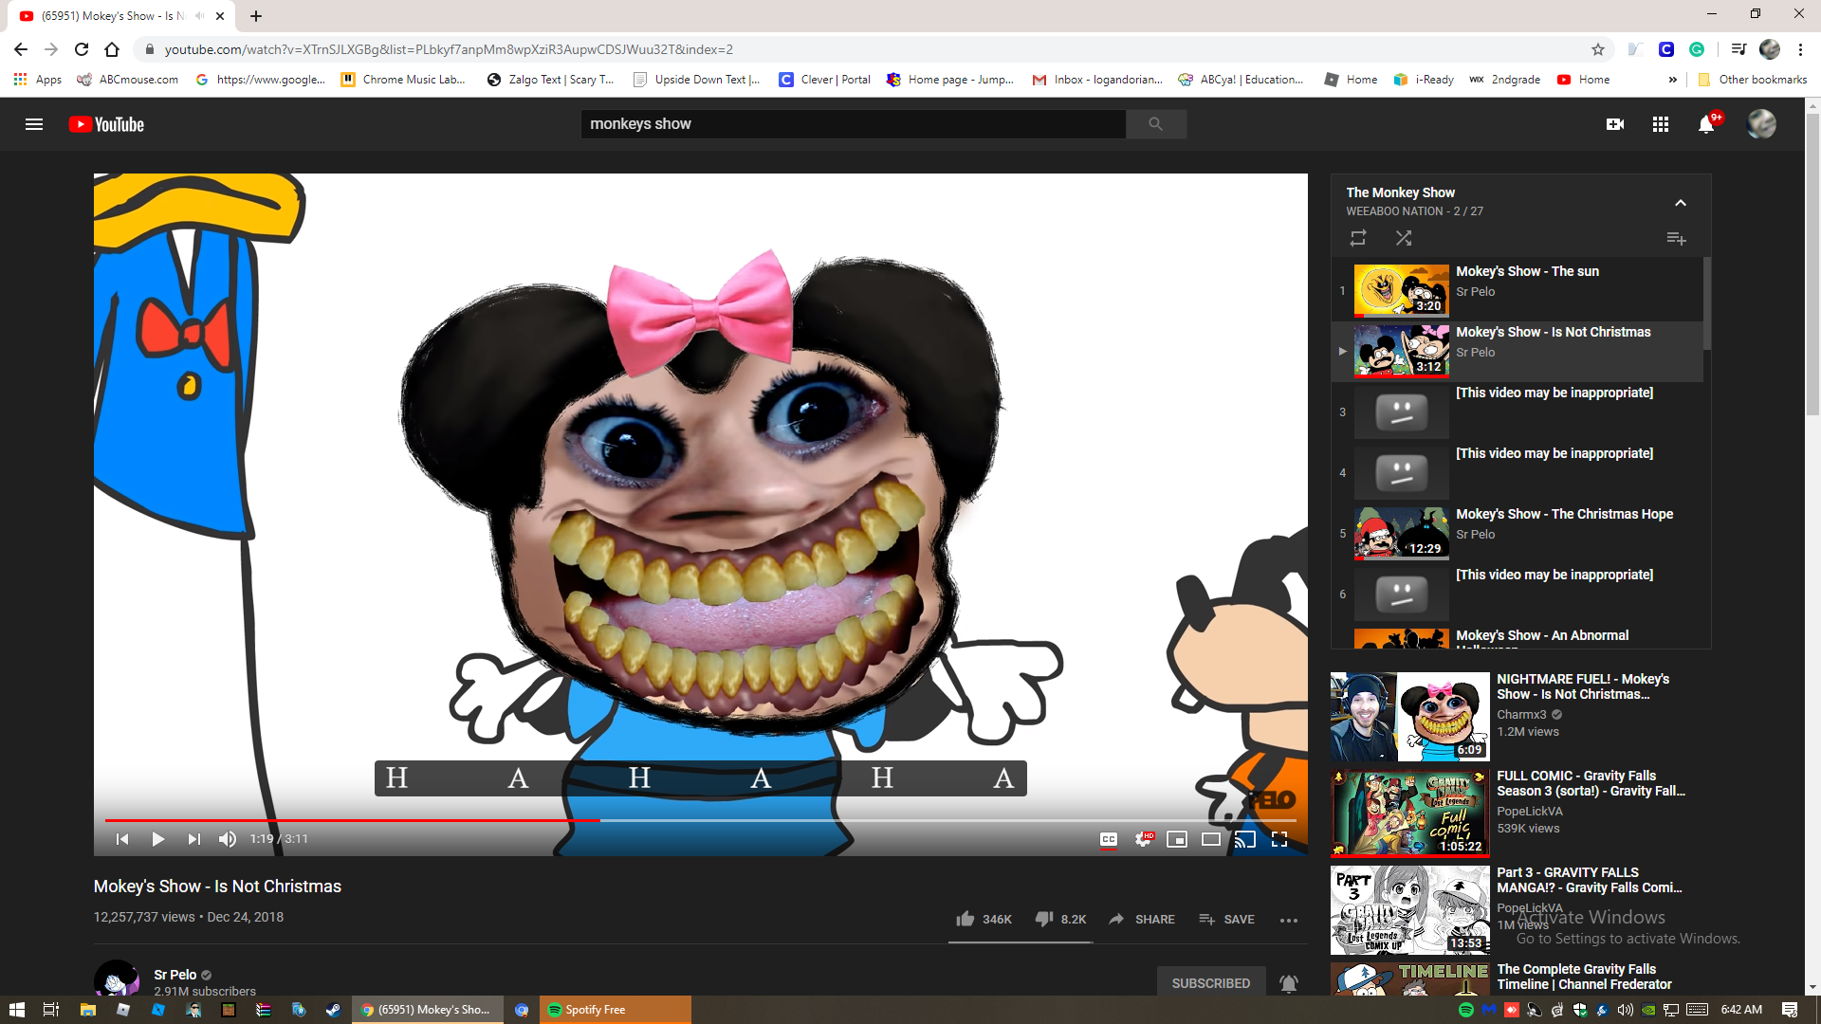Toggle theater mode

pos(1211,839)
